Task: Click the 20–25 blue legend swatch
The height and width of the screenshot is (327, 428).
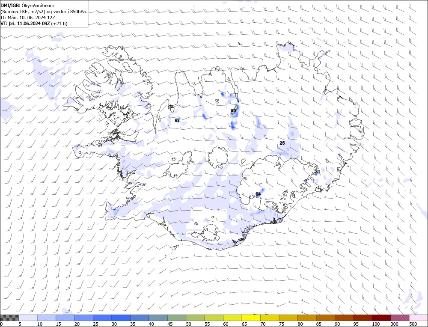Action: pyautogui.click(x=84, y=318)
